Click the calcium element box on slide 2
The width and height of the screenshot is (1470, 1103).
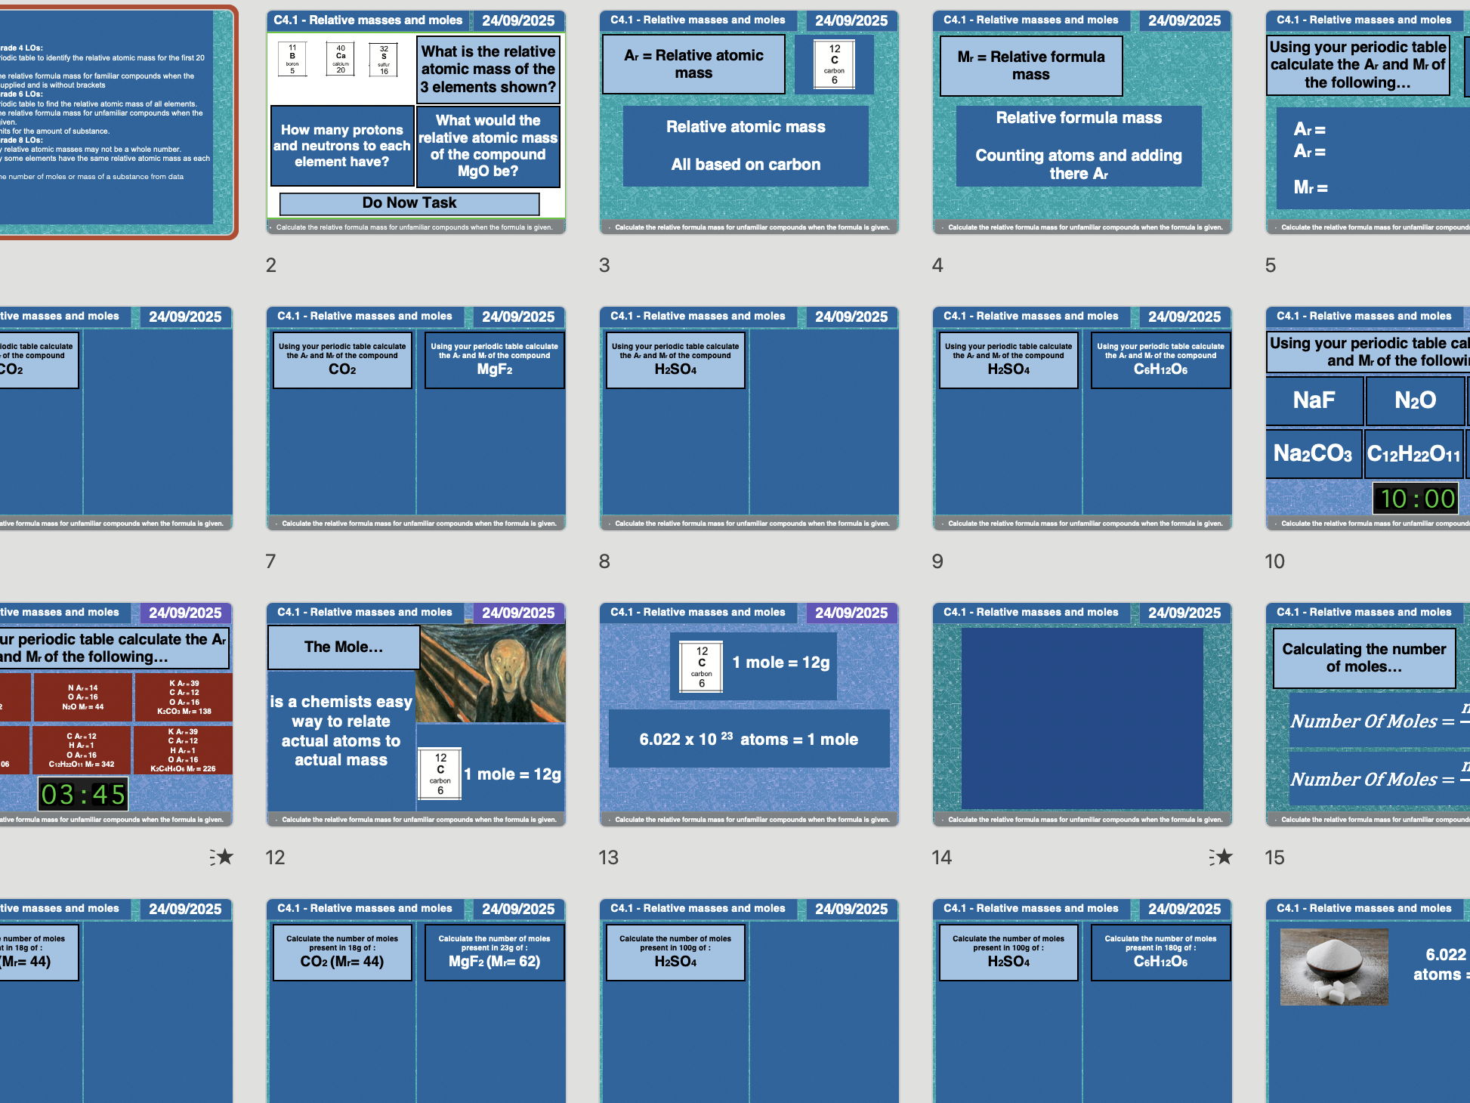click(338, 59)
